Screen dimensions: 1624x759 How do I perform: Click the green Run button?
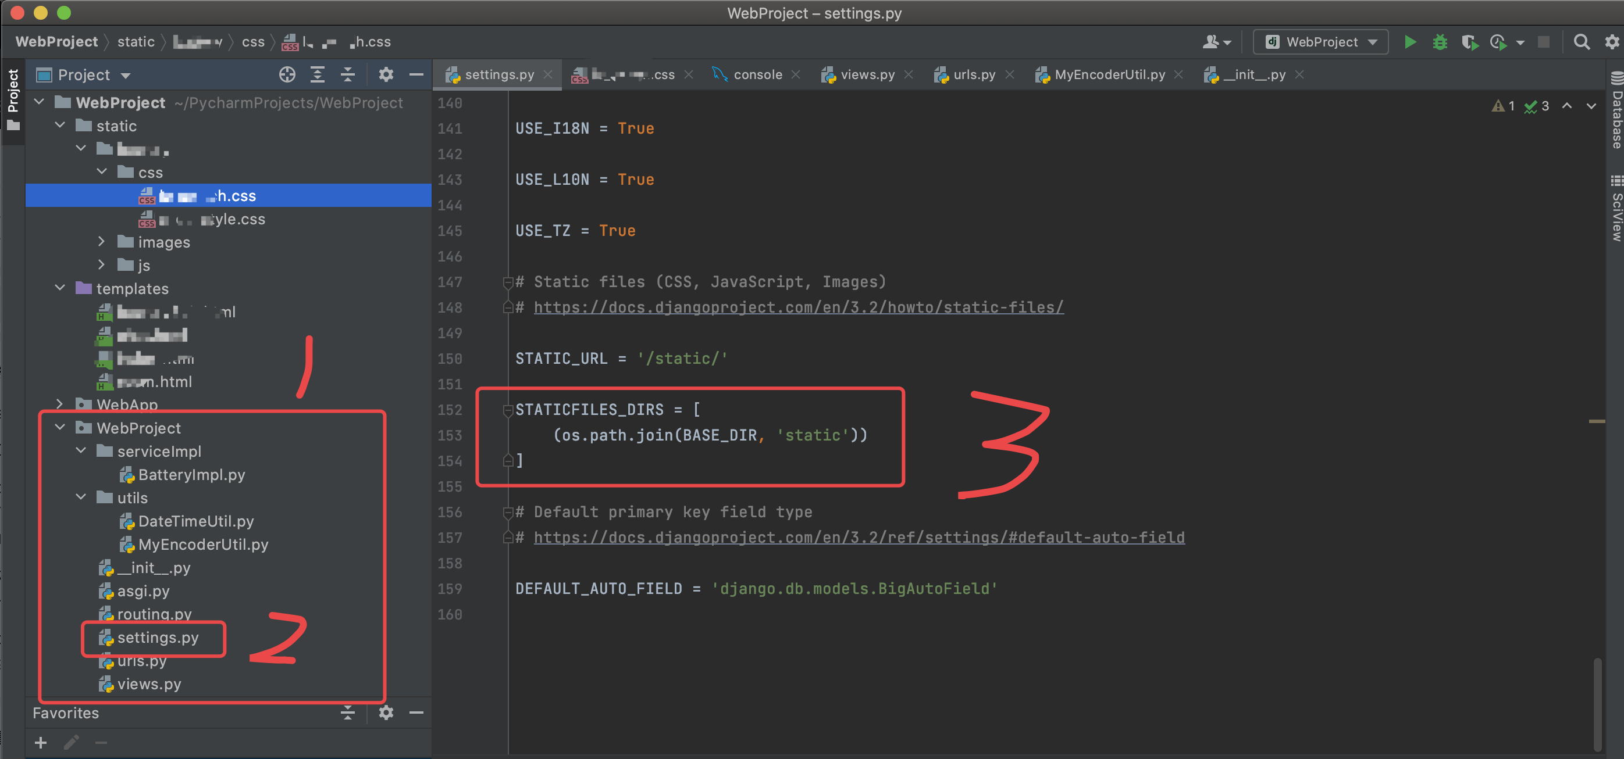click(x=1409, y=42)
